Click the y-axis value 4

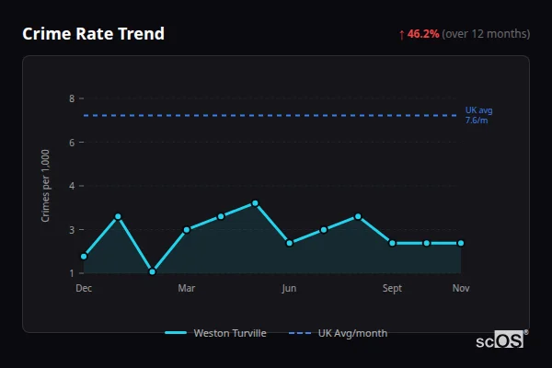tap(72, 186)
